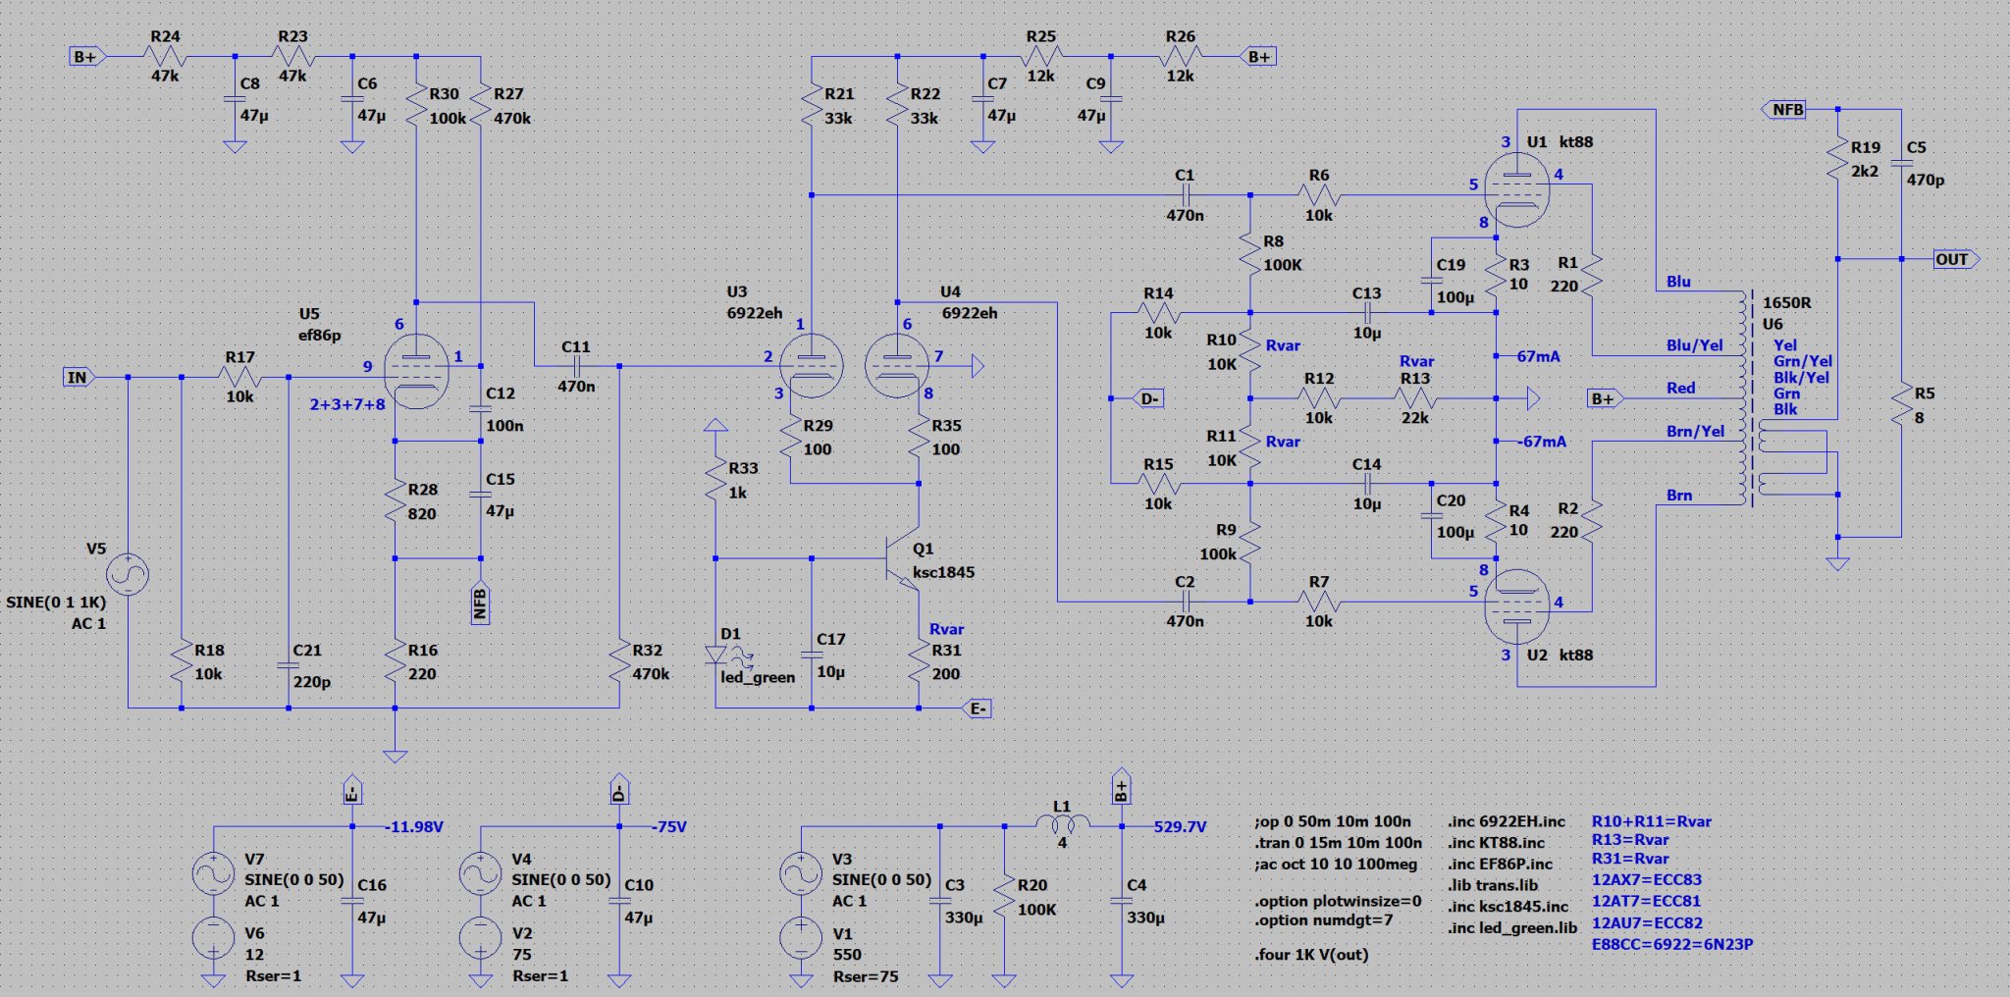This screenshot has width=2010, height=997.
Task: Click the .inc 6922EH.inc directive
Action: click(x=1507, y=821)
